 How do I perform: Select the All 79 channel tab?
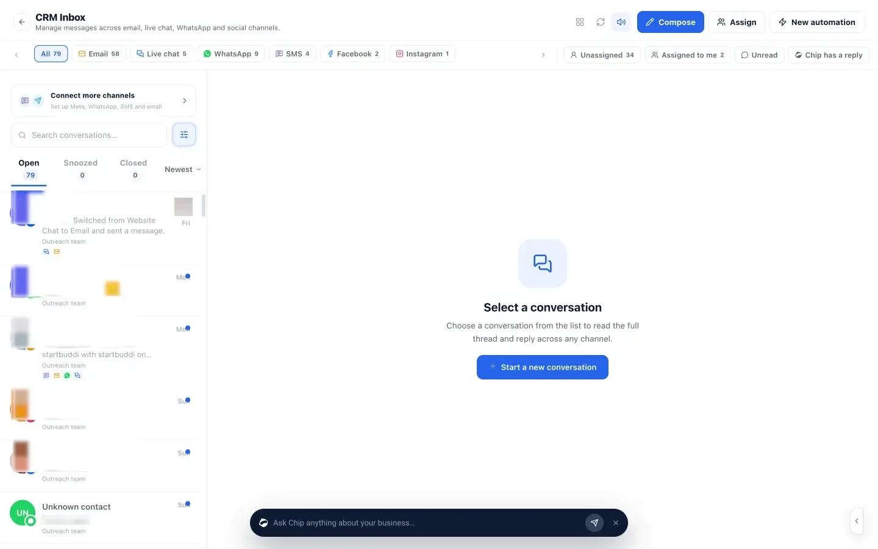point(51,54)
